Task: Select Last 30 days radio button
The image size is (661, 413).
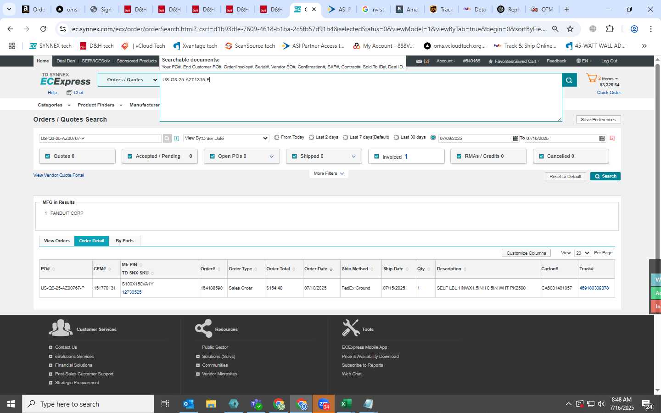Action: click(396, 137)
